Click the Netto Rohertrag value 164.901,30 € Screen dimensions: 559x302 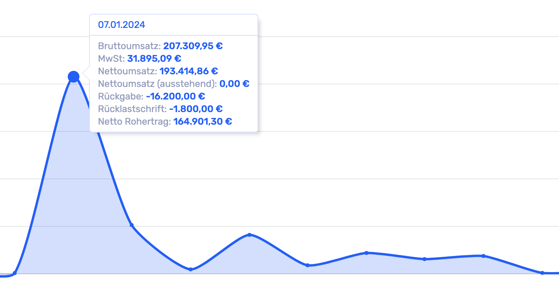(203, 122)
